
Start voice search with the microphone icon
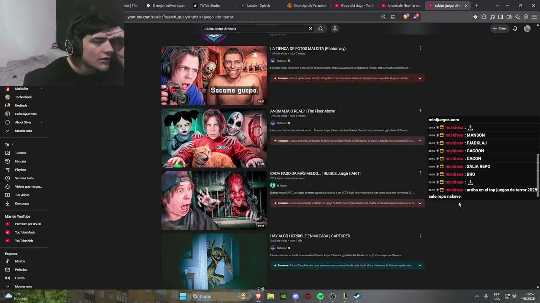(x=335, y=29)
